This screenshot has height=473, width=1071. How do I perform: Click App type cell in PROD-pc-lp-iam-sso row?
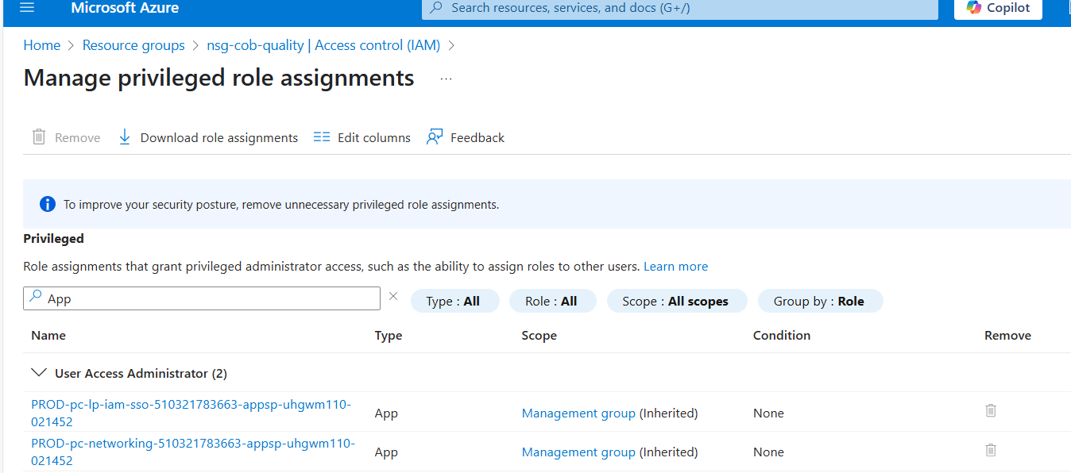[386, 413]
